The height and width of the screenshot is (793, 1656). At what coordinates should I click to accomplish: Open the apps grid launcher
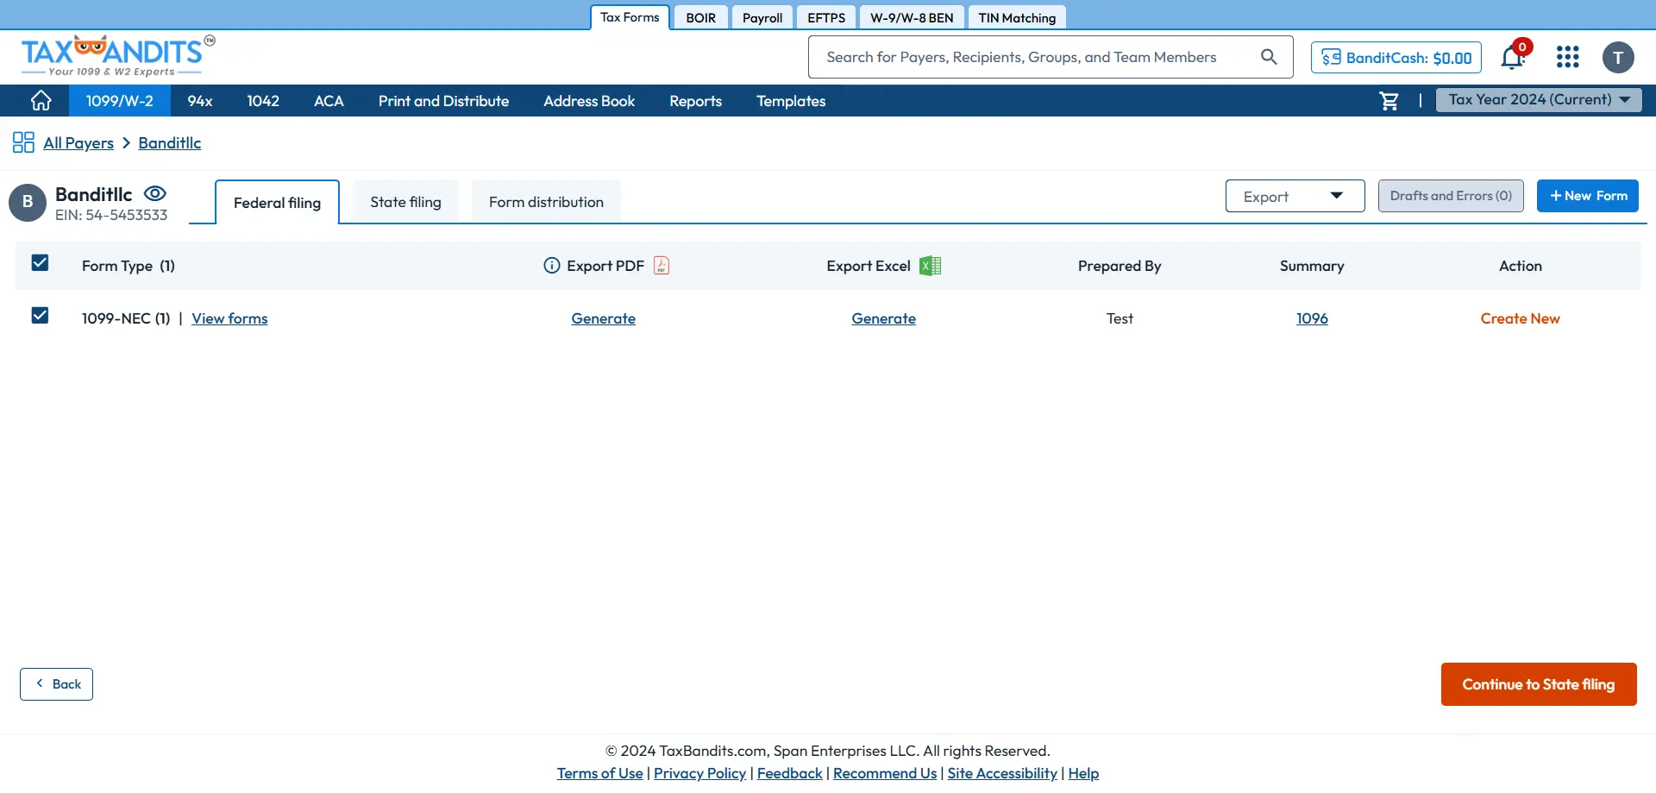1568,57
